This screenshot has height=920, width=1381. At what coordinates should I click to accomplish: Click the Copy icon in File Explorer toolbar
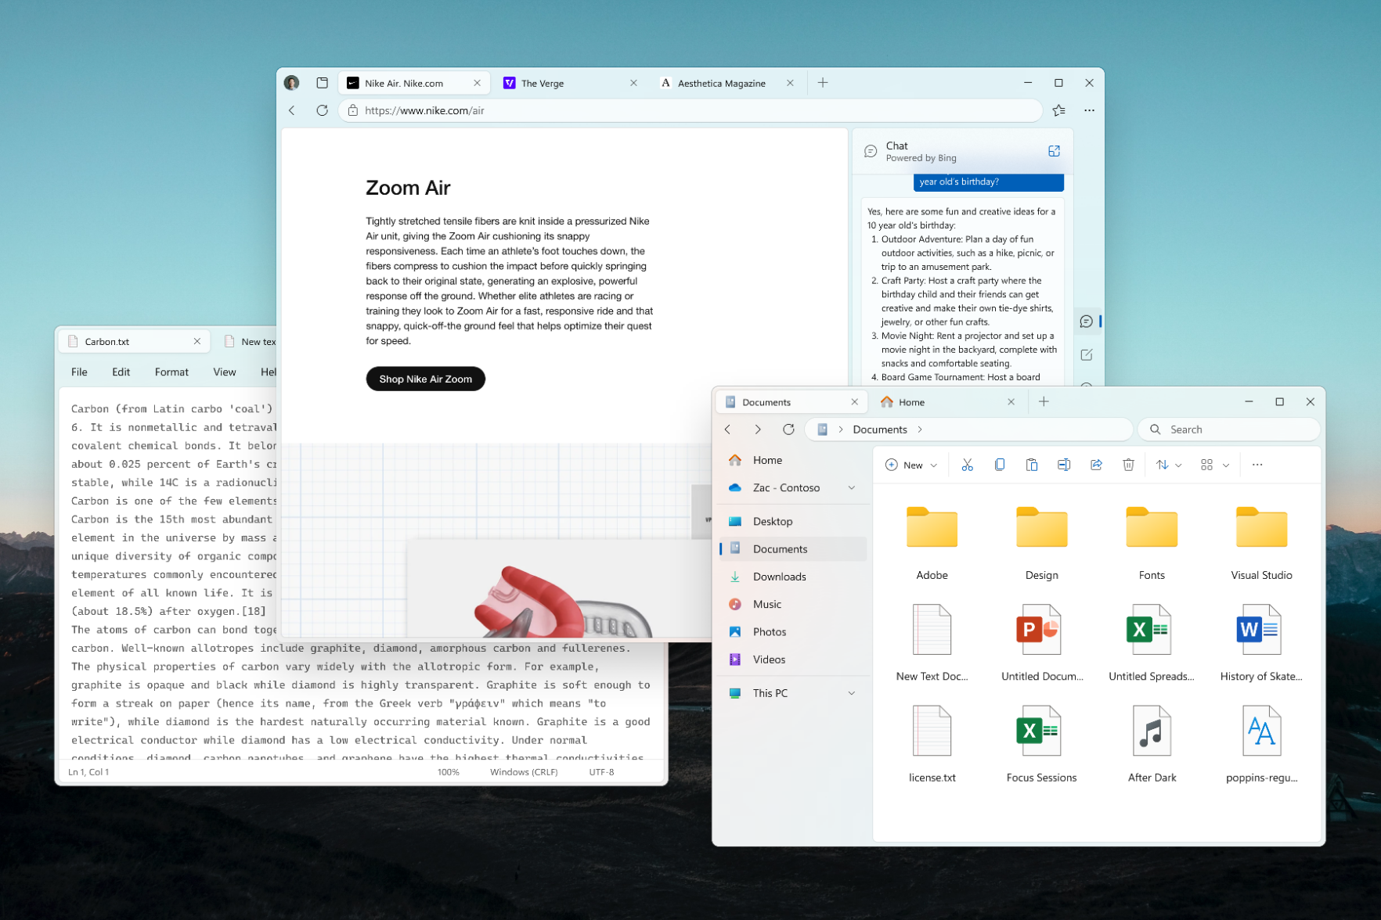coord(1000,465)
